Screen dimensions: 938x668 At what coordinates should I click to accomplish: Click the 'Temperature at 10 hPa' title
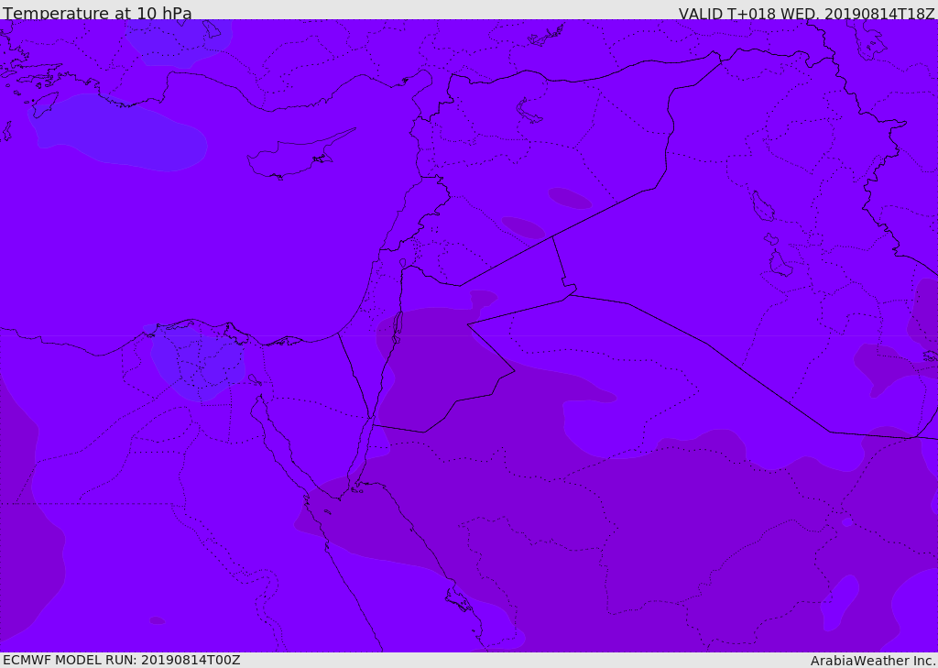coord(97,13)
